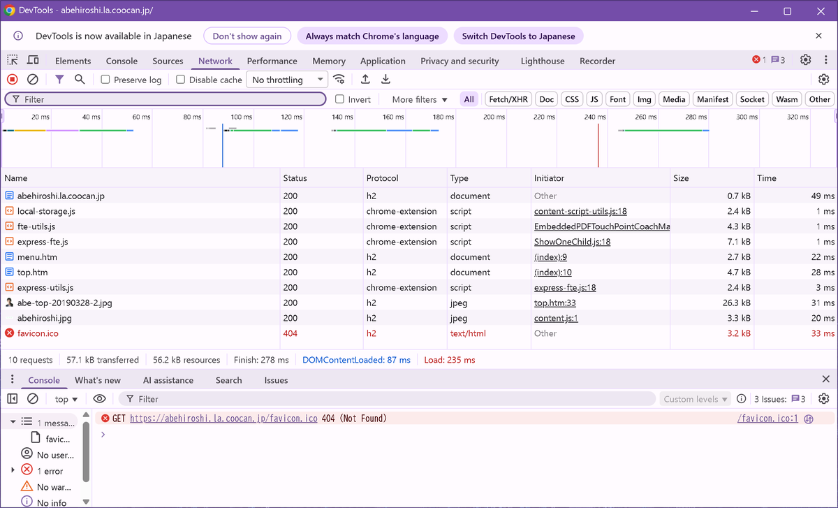Open the No throttling dropdown
The image size is (838, 508).
pos(286,79)
